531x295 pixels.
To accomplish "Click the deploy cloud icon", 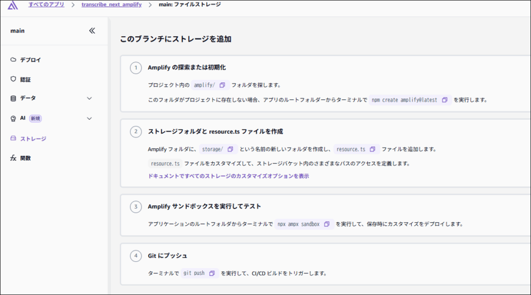I will [13, 60].
